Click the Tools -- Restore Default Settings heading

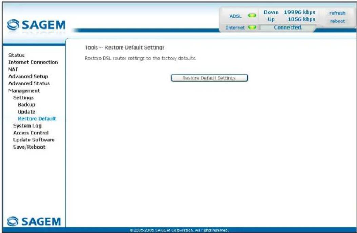[x=125, y=47]
